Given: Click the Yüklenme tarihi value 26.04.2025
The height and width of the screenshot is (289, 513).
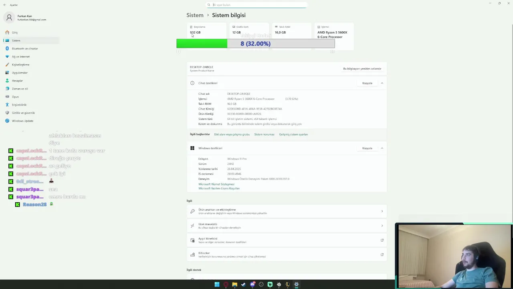Looking at the screenshot, I should pos(234,169).
